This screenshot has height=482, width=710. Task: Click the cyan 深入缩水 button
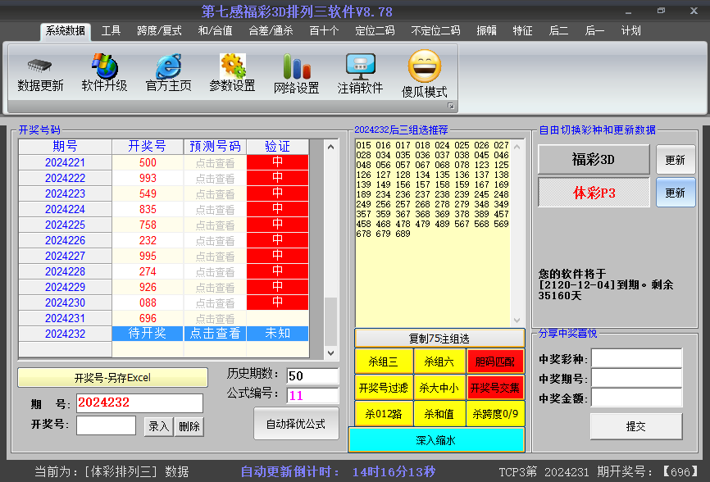coord(436,440)
